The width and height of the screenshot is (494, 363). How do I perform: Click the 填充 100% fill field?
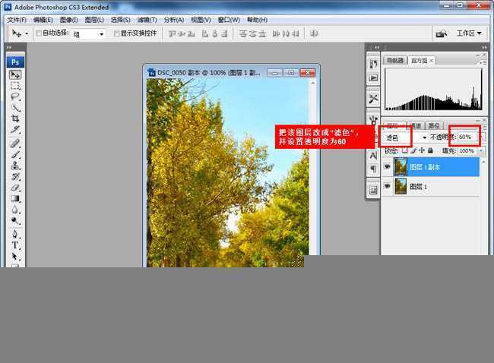click(x=467, y=151)
